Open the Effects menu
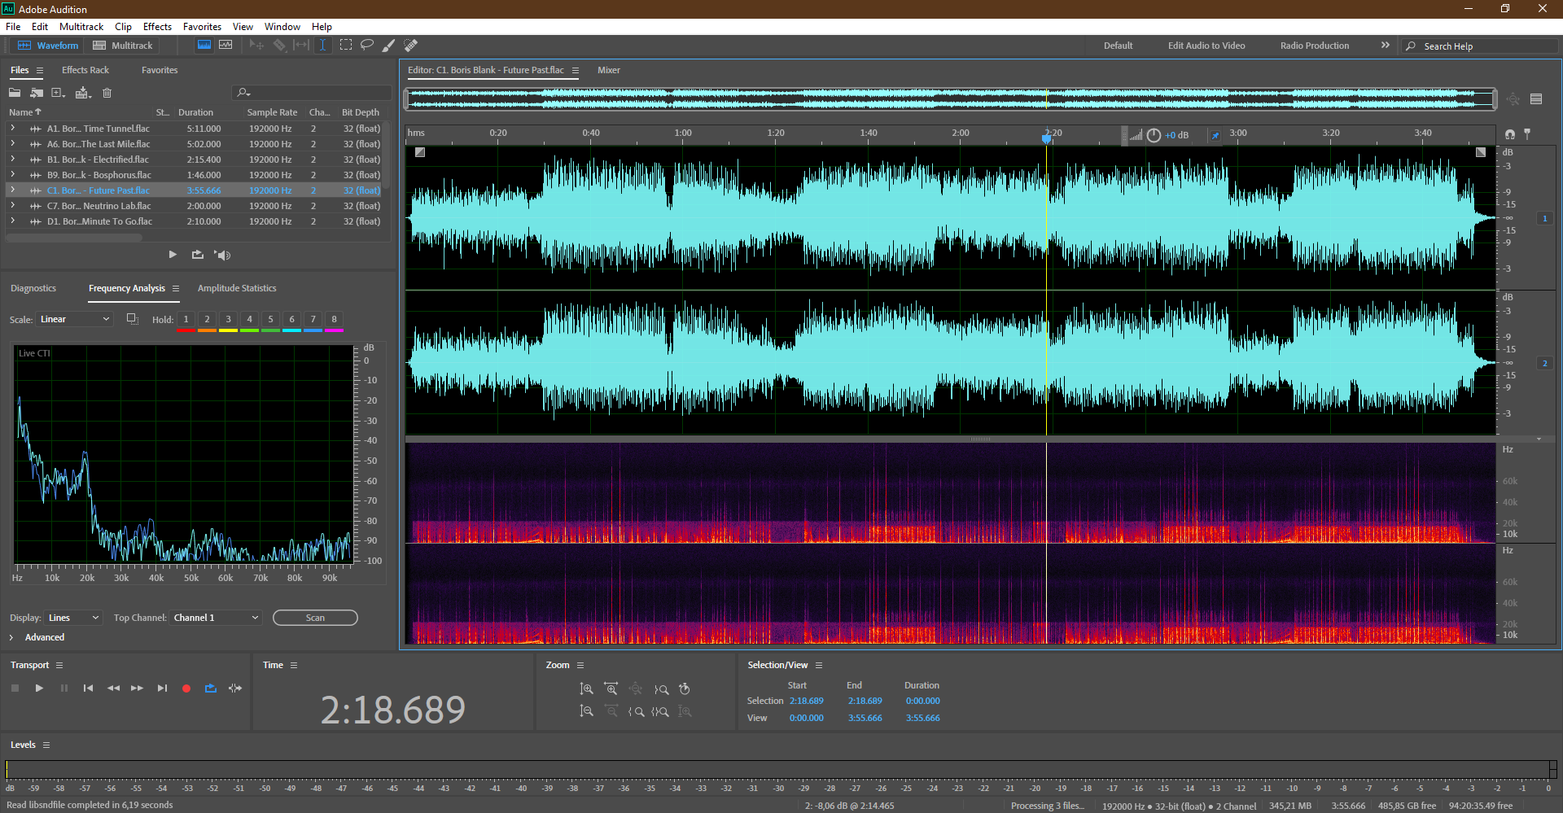1563x813 pixels. [157, 27]
